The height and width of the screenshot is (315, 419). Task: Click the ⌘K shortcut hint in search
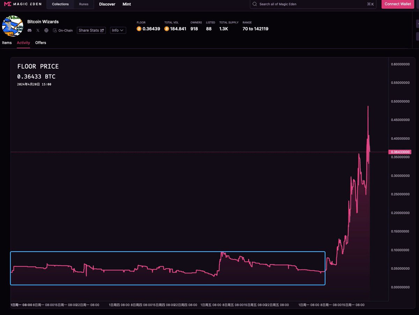coord(370,4)
